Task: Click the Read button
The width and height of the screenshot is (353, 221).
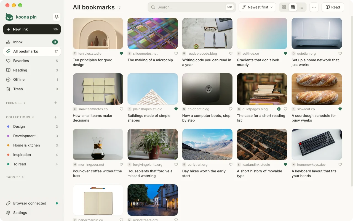Action: click(333, 7)
